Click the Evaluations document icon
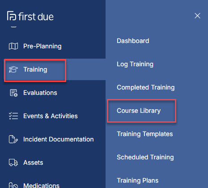Screen dimensions: 208x188 (13, 93)
